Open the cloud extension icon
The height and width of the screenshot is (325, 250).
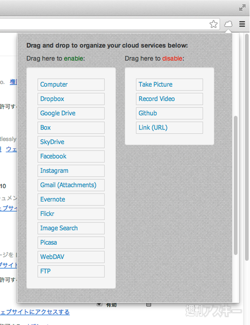tap(228, 24)
